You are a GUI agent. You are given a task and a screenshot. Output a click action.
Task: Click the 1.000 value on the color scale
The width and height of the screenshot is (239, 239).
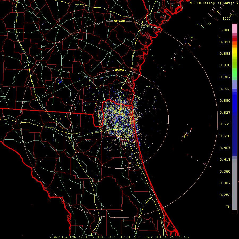(225, 30)
